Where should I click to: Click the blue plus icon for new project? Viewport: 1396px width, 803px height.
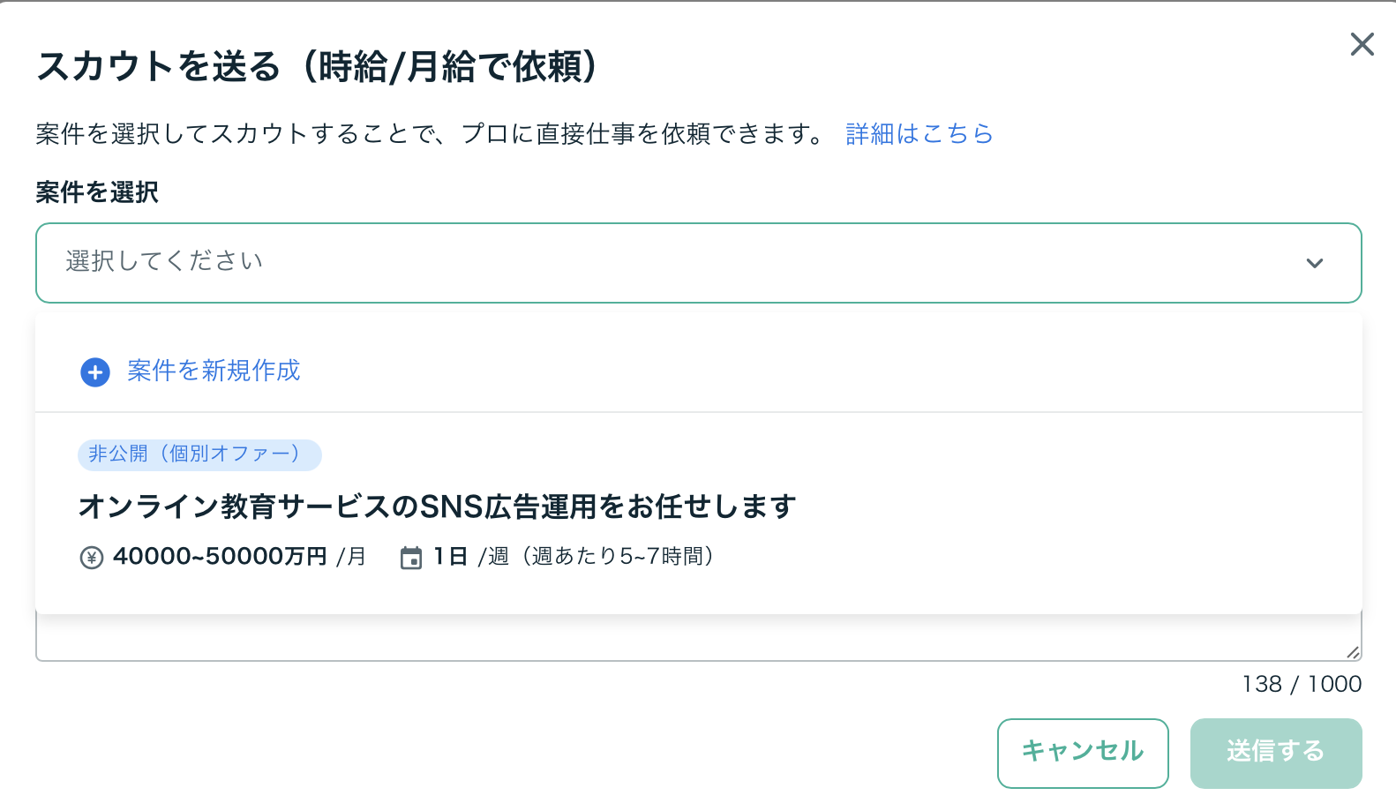(x=95, y=372)
